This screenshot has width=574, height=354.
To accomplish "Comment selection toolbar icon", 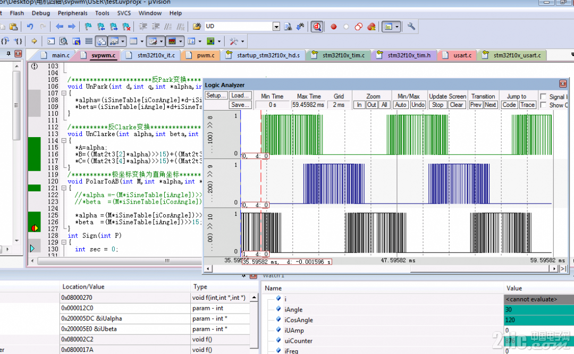I will pyautogui.click(x=168, y=27).
